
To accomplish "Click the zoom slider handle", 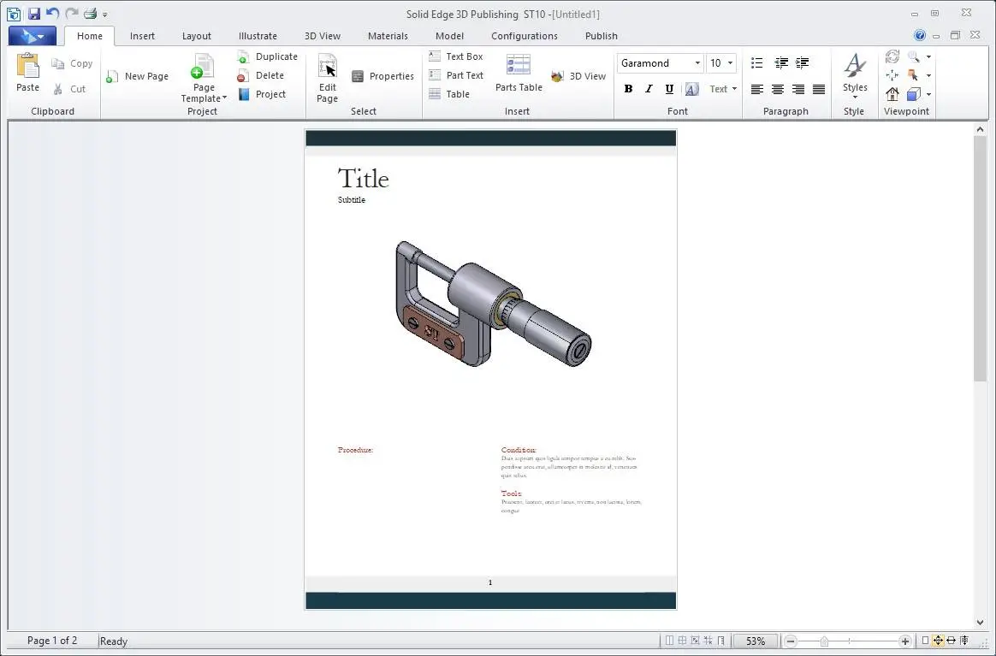I will [x=824, y=641].
